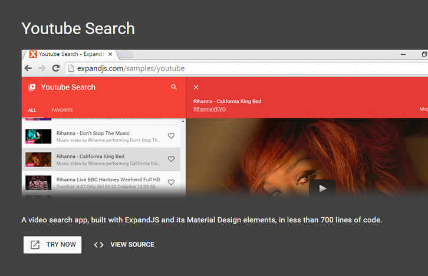Open the View Source link

tap(124, 245)
